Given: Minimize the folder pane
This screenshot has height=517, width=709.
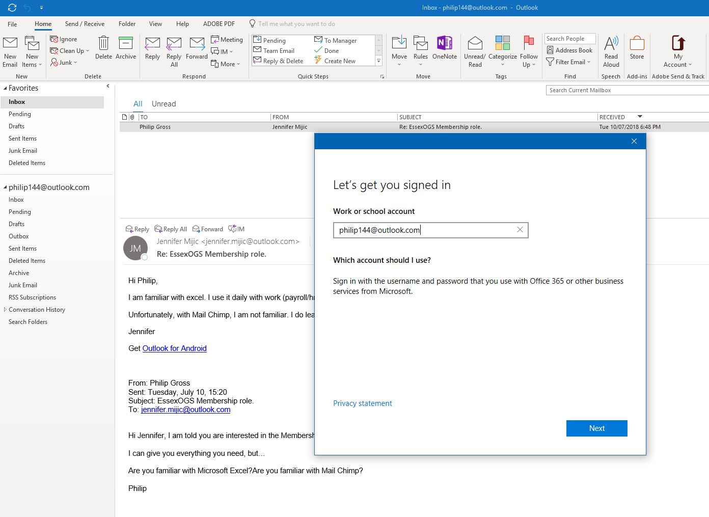Looking at the screenshot, I should (108, 86).
